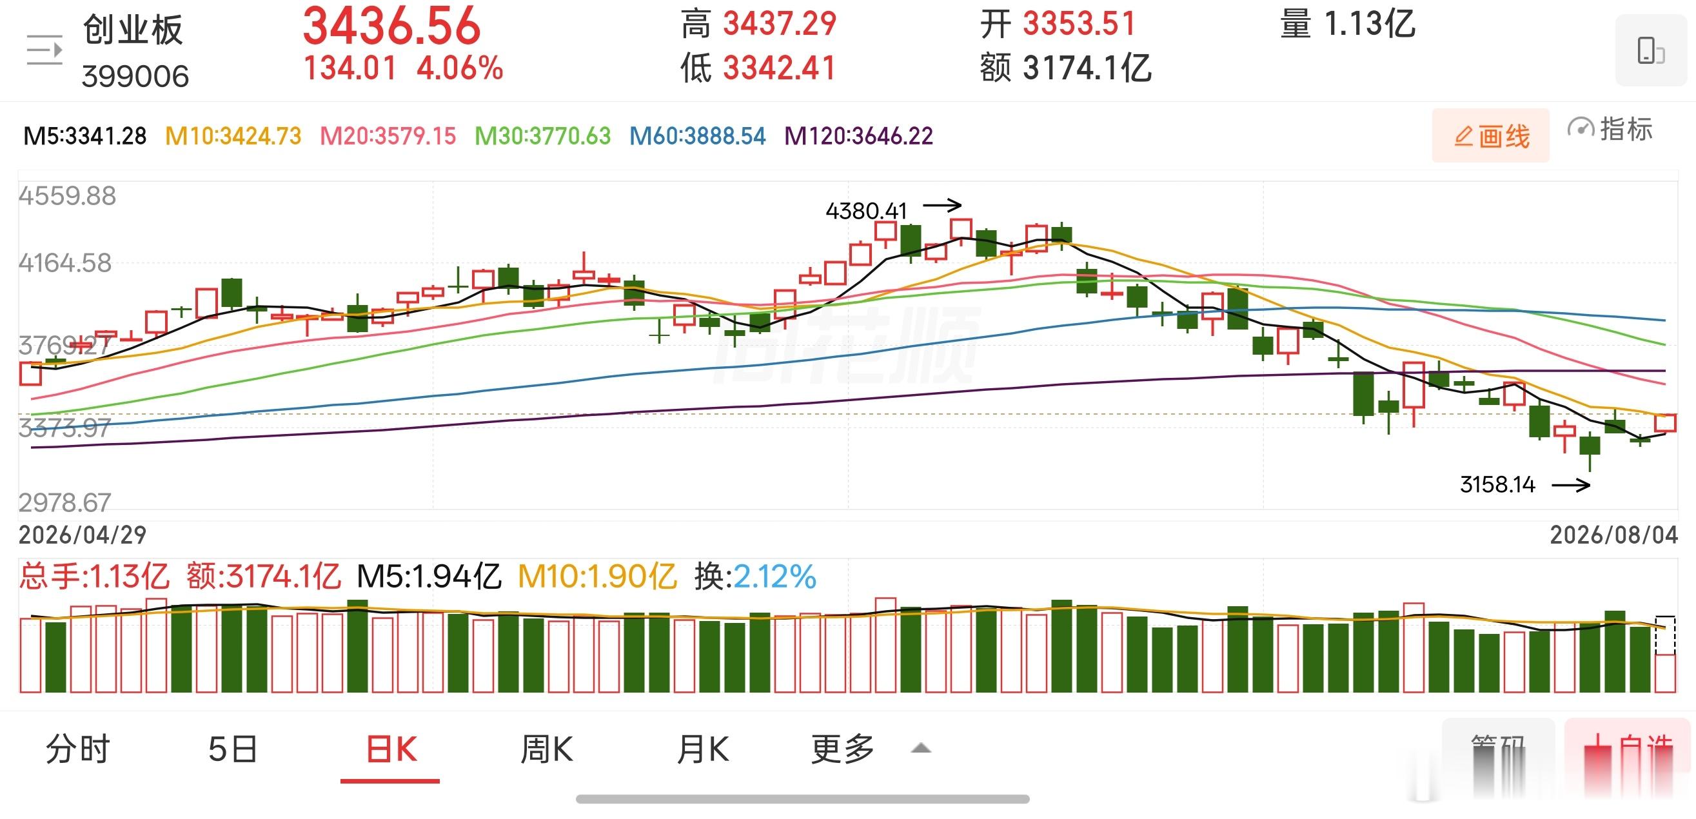Click the start date 2026/04/29

tap(83, 535)
